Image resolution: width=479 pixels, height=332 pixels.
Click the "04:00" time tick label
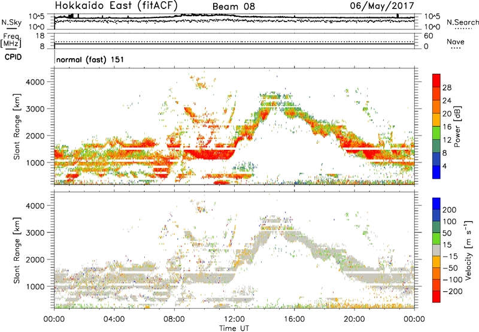[x=114, y=319]
